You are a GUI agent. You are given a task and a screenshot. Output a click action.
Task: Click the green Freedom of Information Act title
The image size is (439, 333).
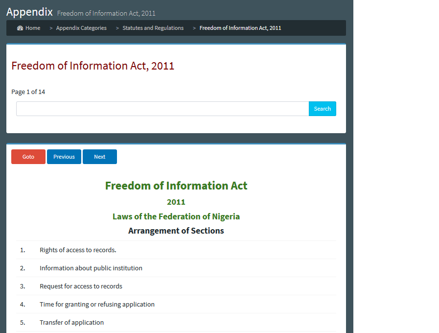pos(176,186)
